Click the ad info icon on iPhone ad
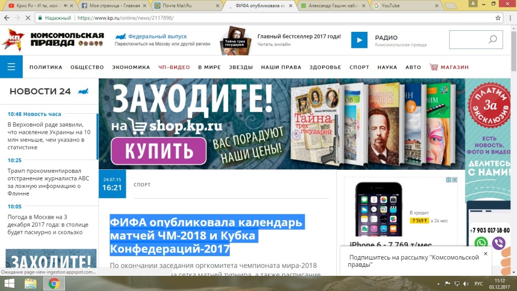Viewport: 517px width, 291px height. point(448,180)
